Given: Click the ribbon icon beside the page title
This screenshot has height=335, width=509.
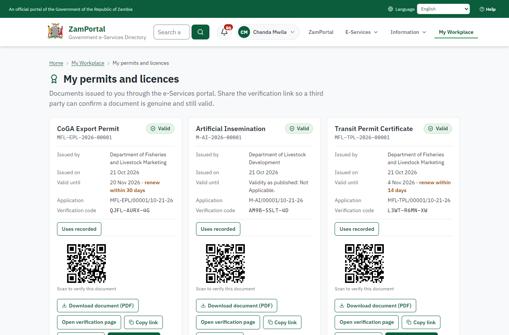Looking at the screenshot, I should click(x=54, y=79).
